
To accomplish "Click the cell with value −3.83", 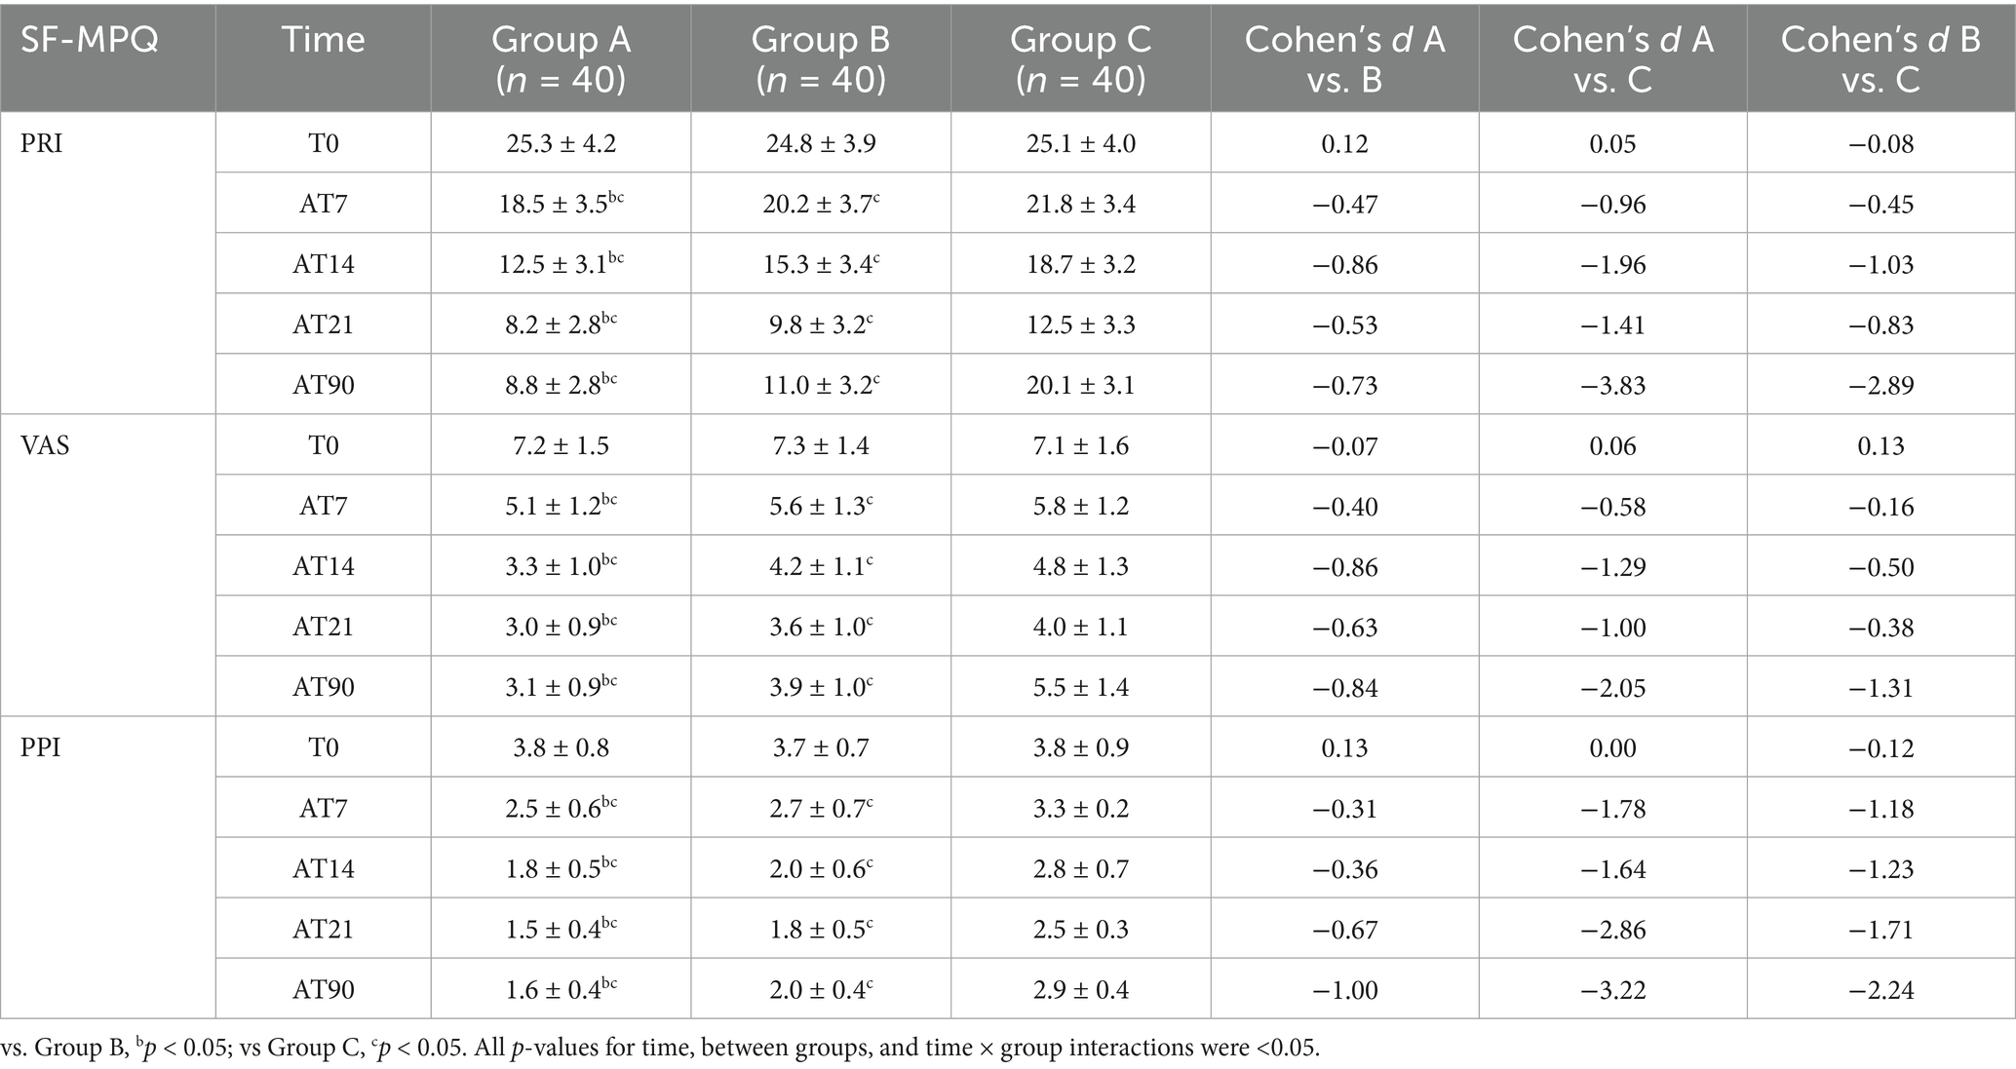I will pos(1612,385).
